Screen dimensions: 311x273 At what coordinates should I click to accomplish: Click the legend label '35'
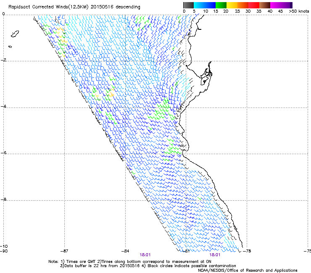259,11
